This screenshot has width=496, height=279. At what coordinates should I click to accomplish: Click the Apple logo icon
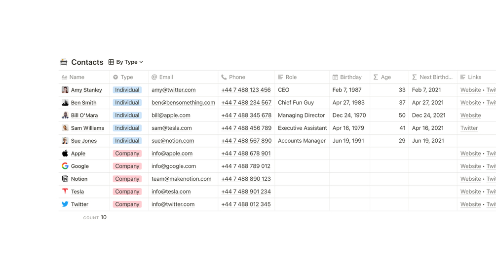click(65, 154)
